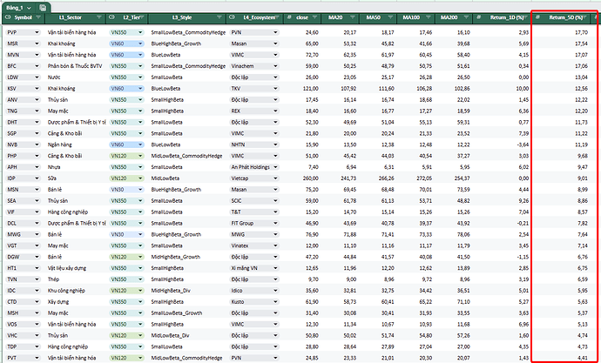Open the VN30 tier dropdown in MSN row
Screen dimensions: 601x363
pos(127,190)
